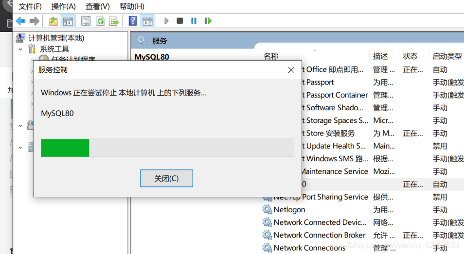
Task: Click the Export List toolbar icon
Action: coord(114,21)
